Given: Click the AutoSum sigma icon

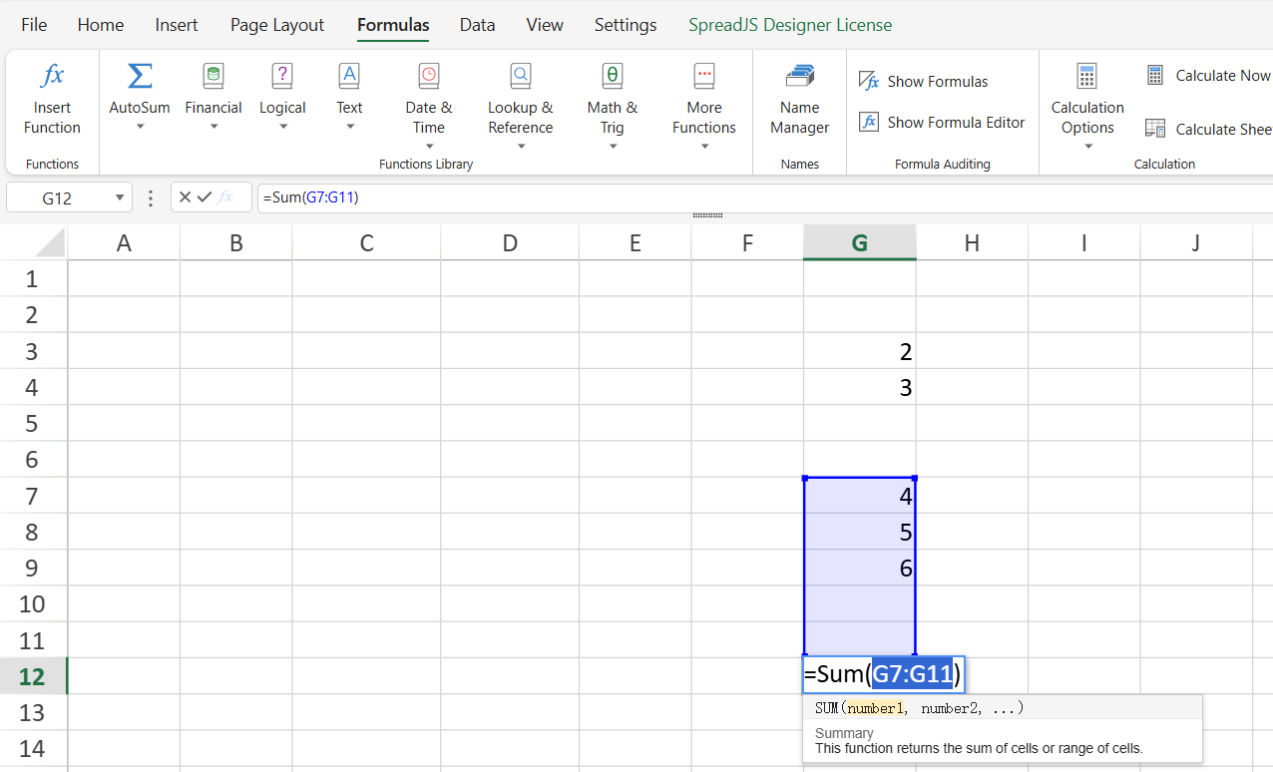Looking at the screenshot, I should [140, 76].
